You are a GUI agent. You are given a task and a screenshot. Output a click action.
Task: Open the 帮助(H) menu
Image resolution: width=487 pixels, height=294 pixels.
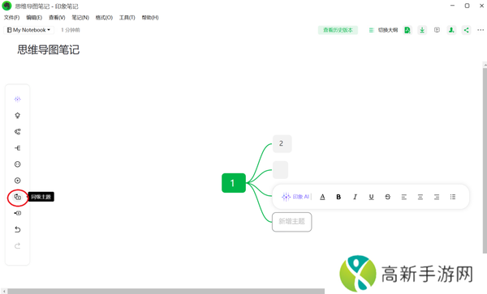click(150, 18)
